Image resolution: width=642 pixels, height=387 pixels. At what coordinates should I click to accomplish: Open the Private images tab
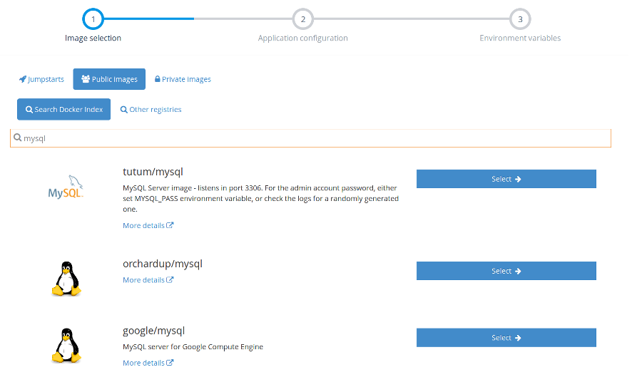(x=183, y=79)
